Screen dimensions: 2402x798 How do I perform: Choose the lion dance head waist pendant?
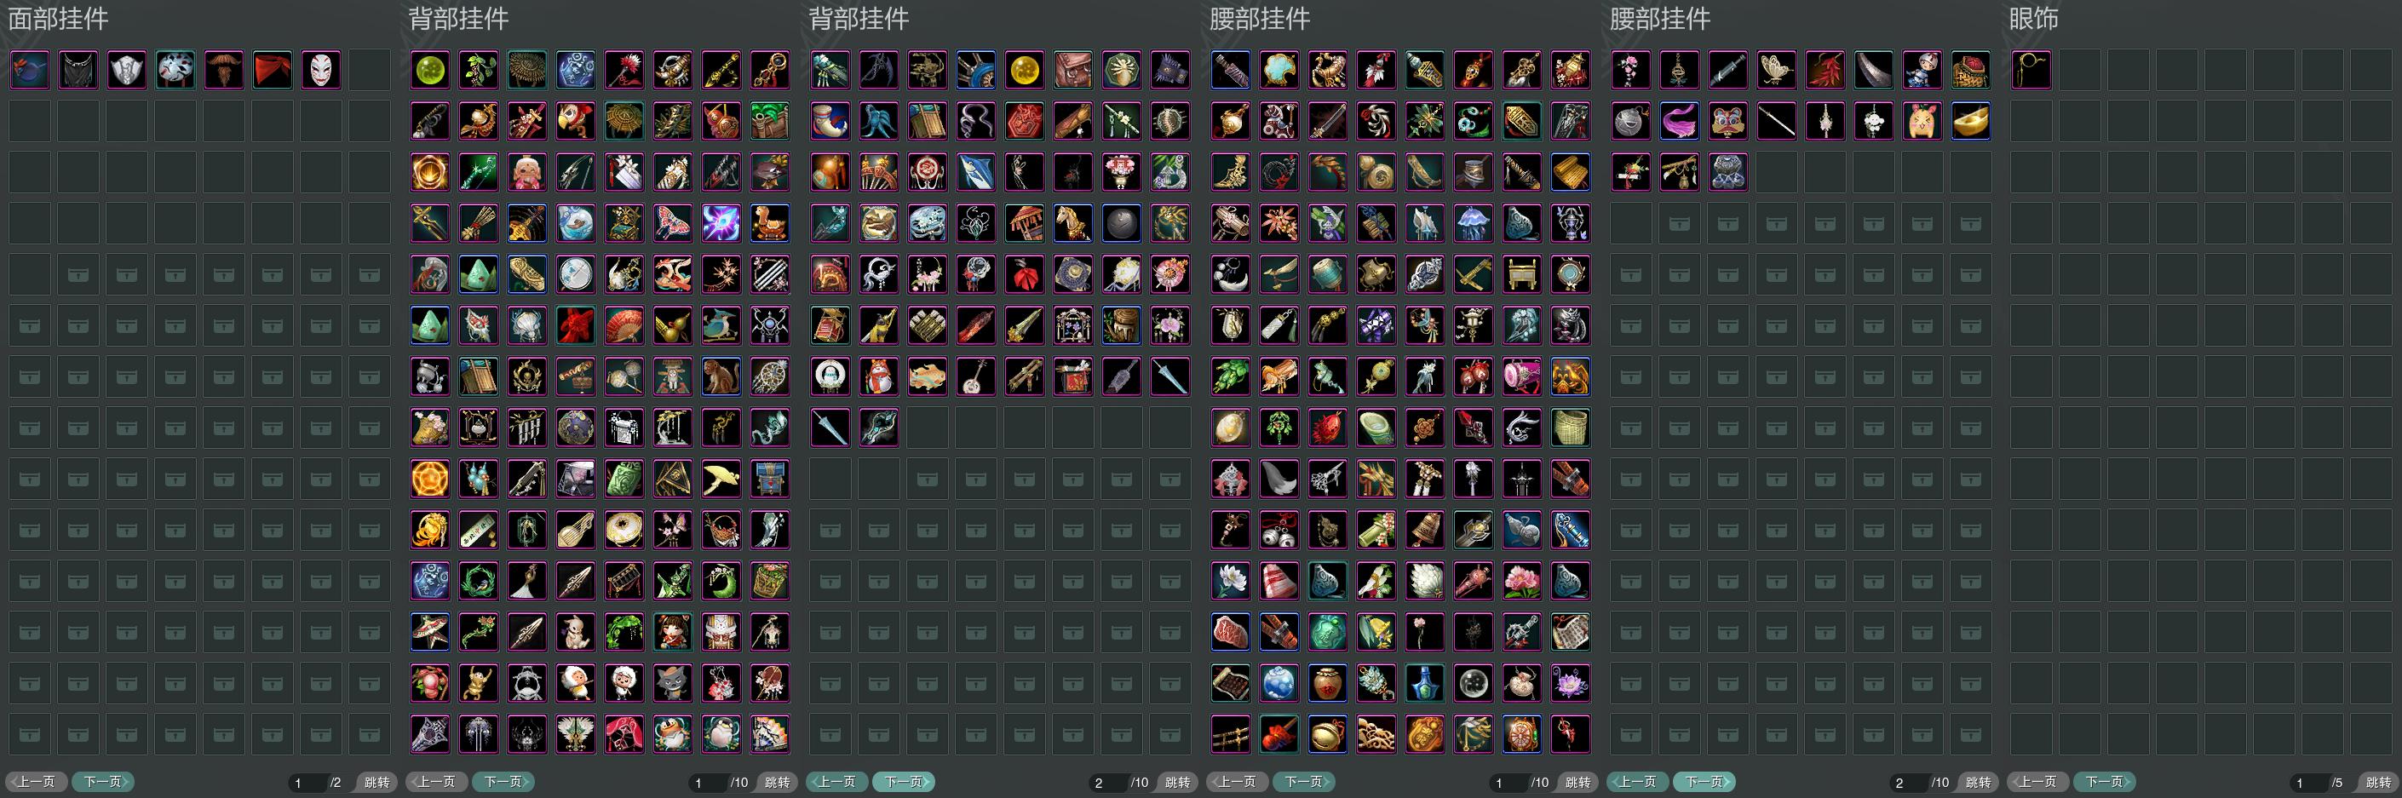click(x=1728, y=121)
